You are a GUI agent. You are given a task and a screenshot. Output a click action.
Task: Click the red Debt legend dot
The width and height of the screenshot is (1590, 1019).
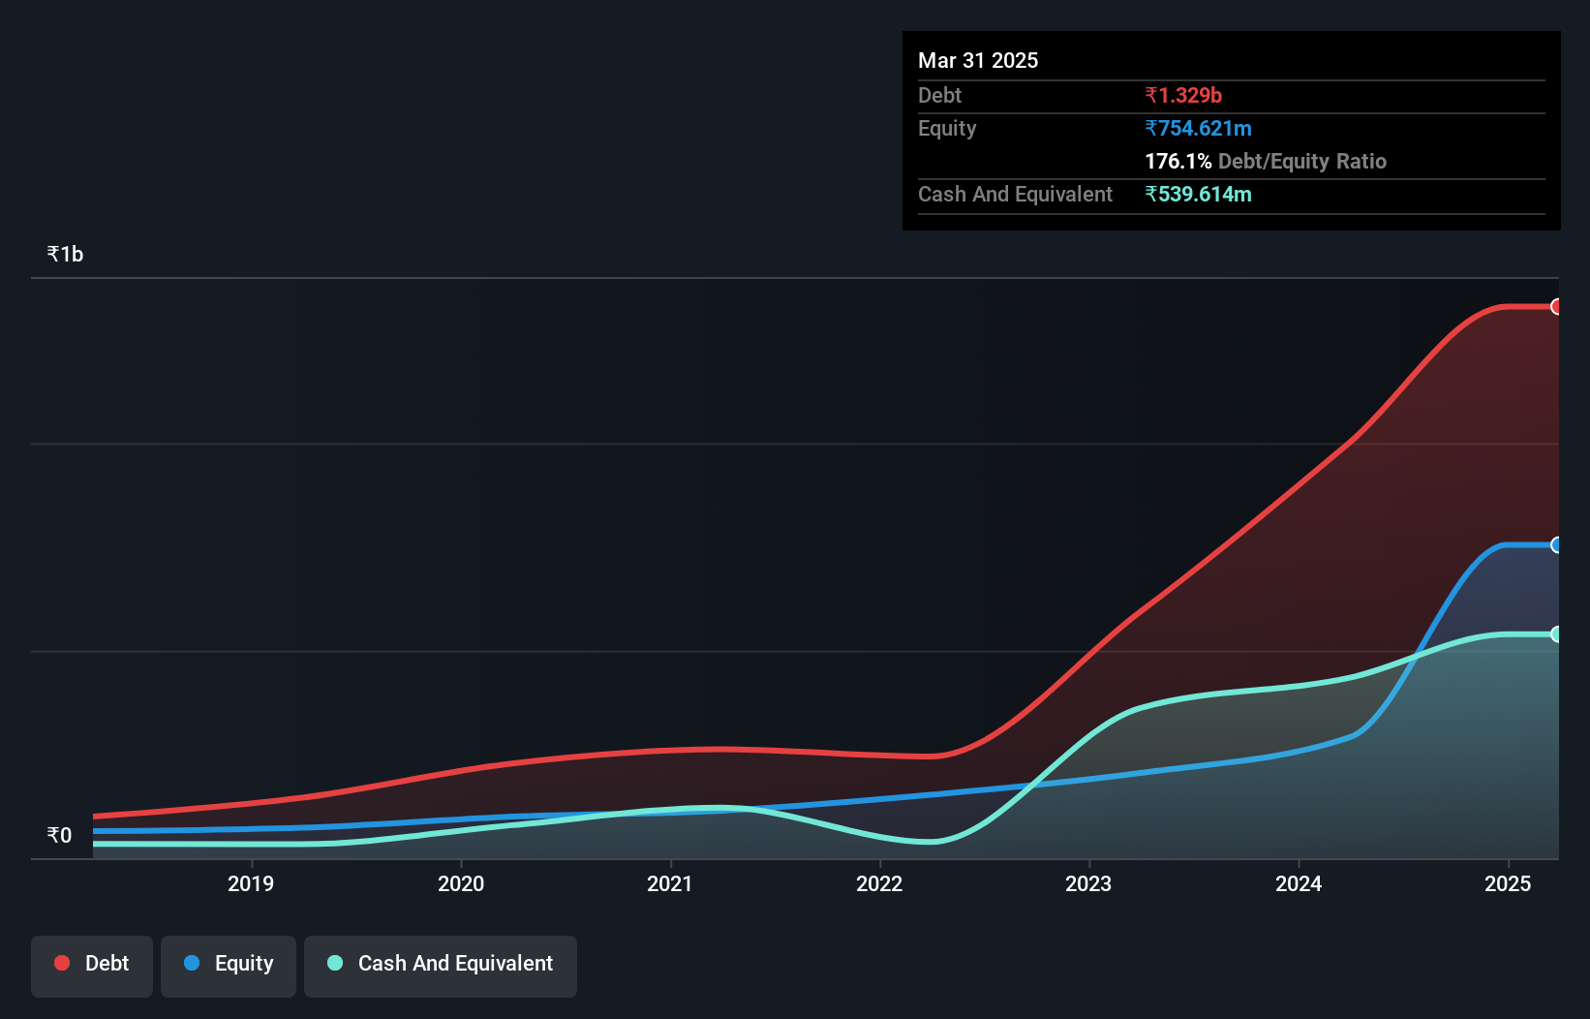[61, 963]
